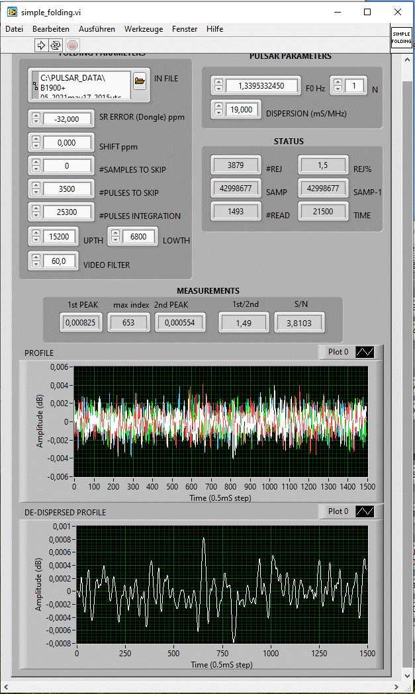
Task: Click the vertical scrollbar up arrow
Action: 408,60
